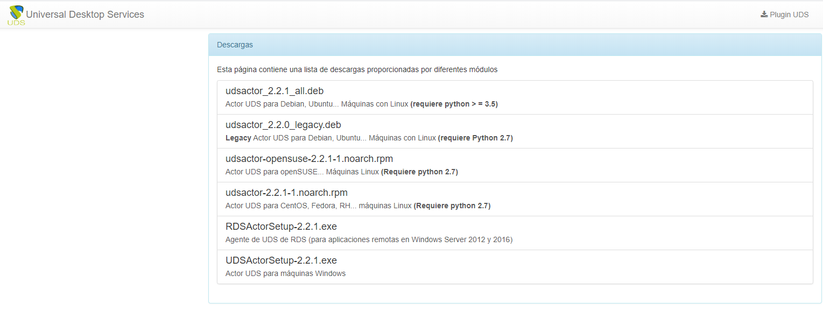
Task: Download UDSActorSetup-2.2.1.exe
Action: coord(281,260)
